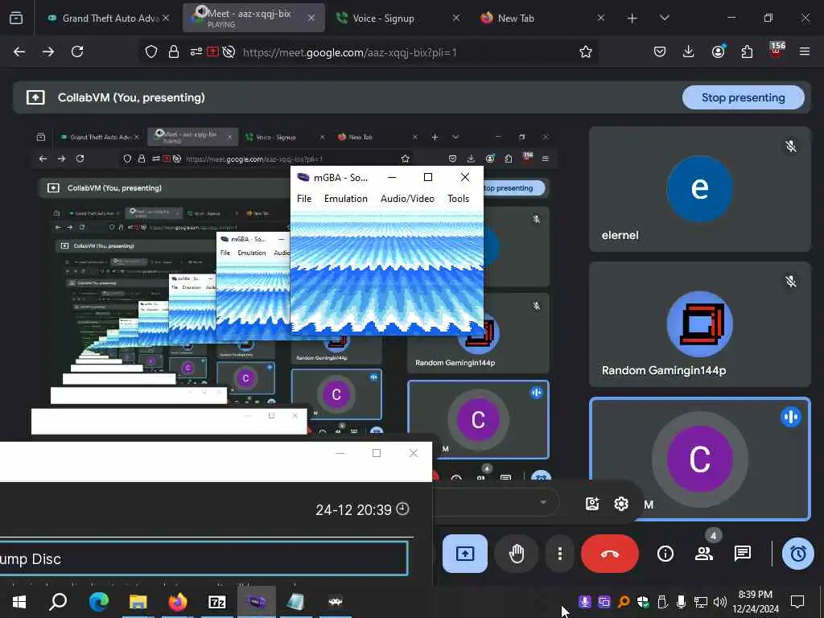824x618 pixels.
Task: Open network status tray icon
Action: tap(701, 601)
